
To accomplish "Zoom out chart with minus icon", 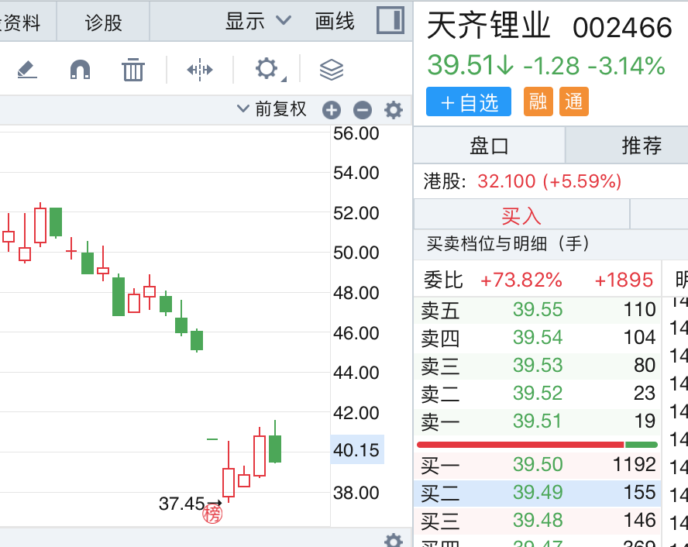I will pyautogui.click(x=362, y=110).
